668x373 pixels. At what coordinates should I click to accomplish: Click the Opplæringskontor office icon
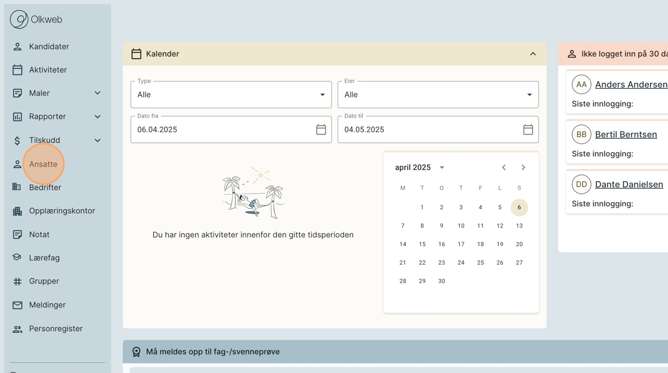pyautogui.click(x=17, y=211)
